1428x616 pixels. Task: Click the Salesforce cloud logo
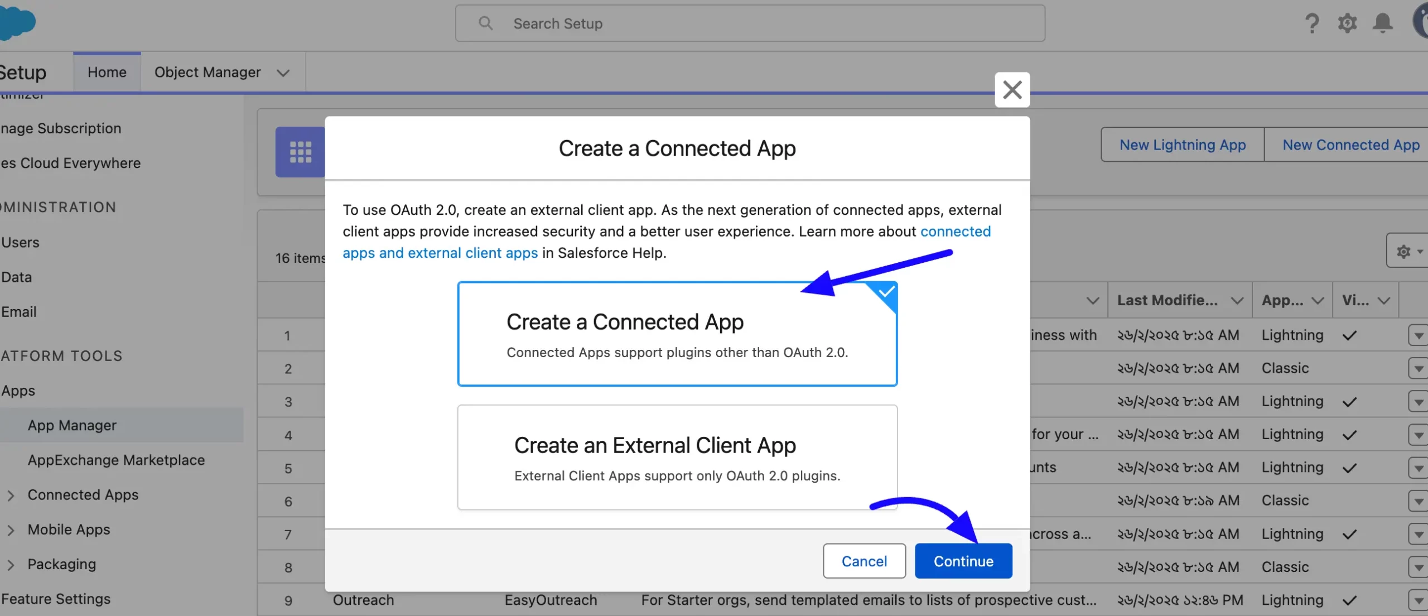17,23
